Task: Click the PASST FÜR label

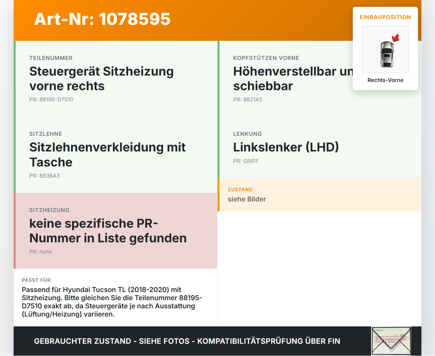Action: click(x=36, y=280)
